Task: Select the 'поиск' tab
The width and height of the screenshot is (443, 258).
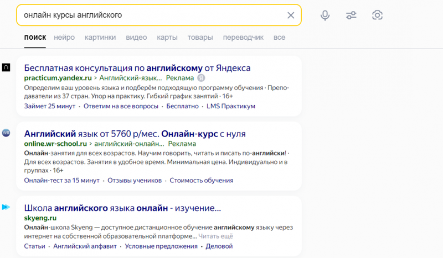Action: [35, 38]
